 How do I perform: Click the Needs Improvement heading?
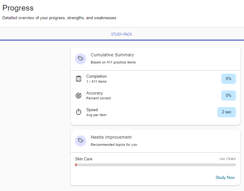pos(111,137)
